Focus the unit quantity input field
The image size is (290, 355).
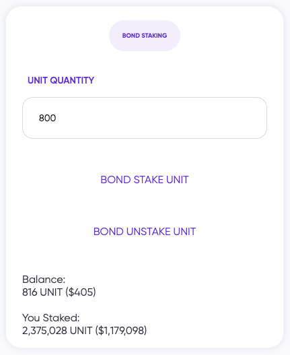click(145, 118)
